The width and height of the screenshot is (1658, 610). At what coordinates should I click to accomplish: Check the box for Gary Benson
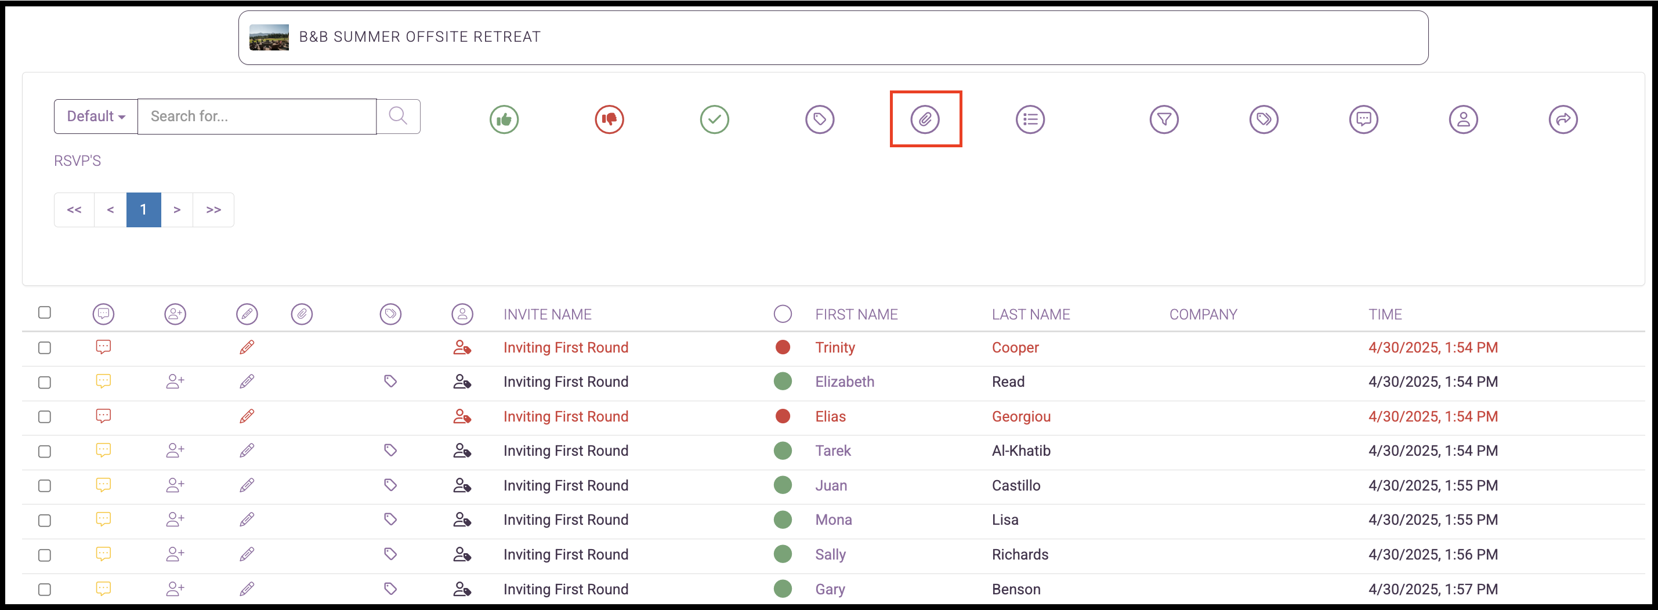45,589
